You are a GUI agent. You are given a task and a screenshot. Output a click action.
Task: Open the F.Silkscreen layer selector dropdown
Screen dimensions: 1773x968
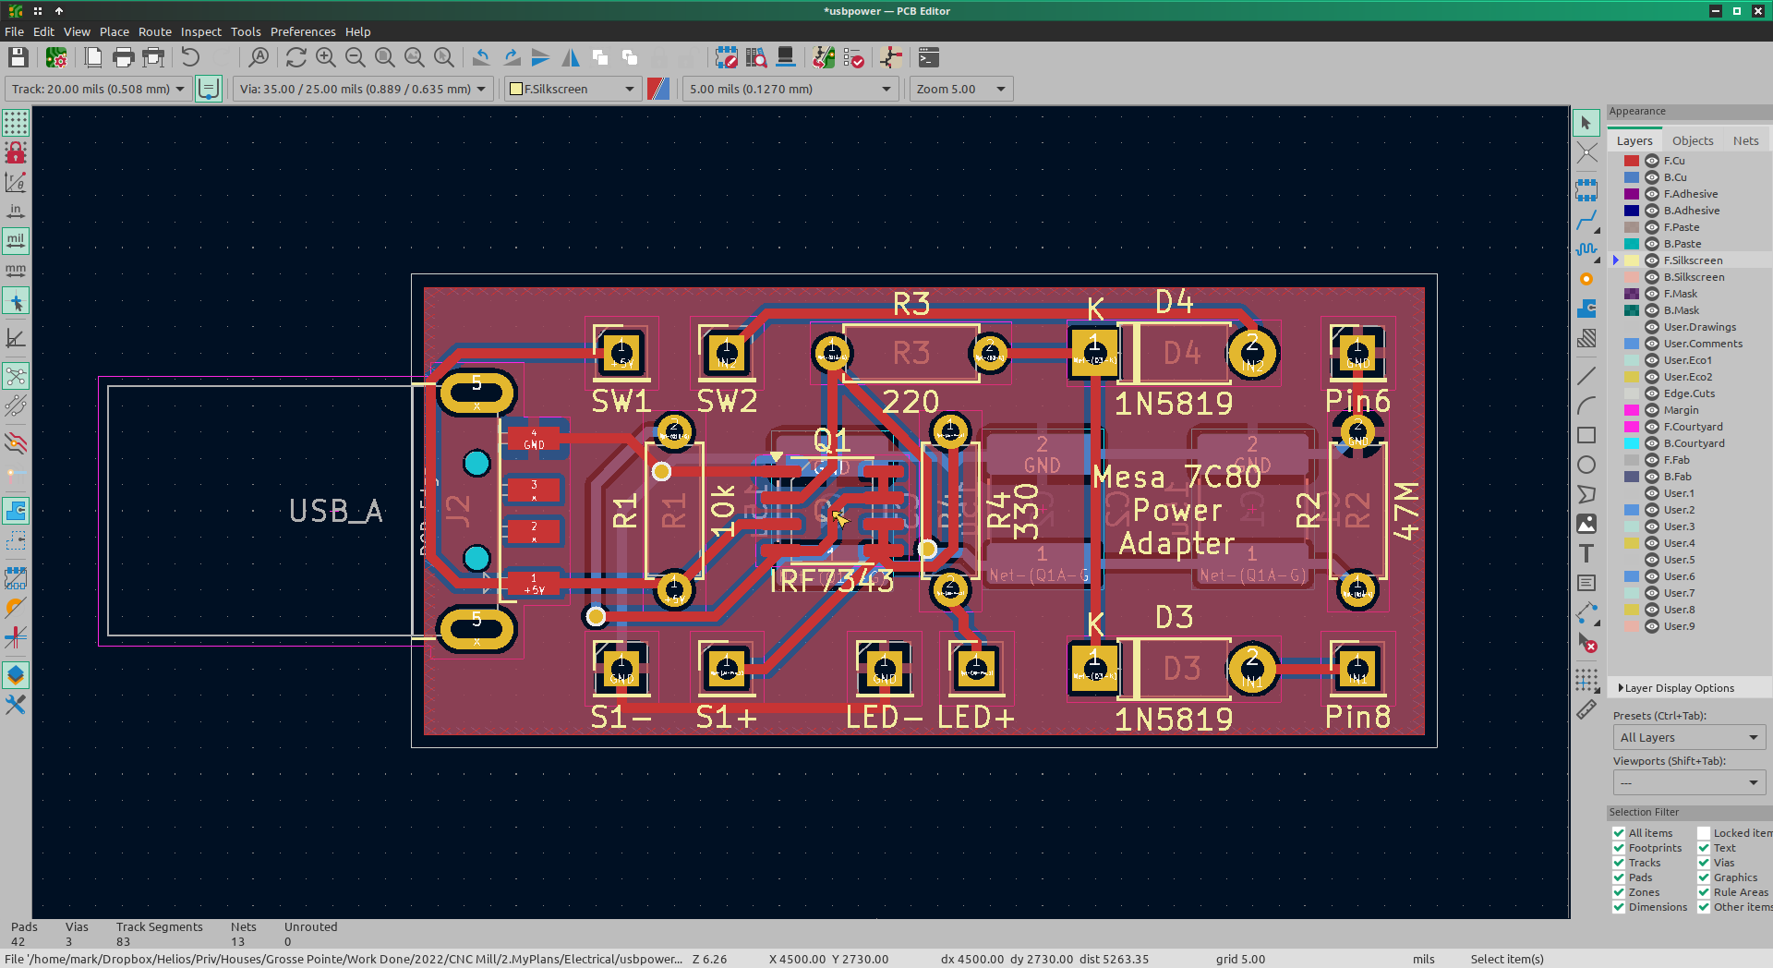click(x=573, y=89)
